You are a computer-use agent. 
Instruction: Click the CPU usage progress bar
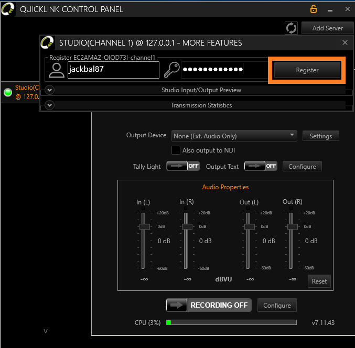click(x=231, y=322)
